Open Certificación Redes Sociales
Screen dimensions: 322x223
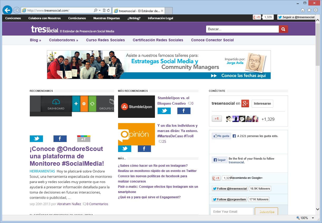[x=158, y=40]
